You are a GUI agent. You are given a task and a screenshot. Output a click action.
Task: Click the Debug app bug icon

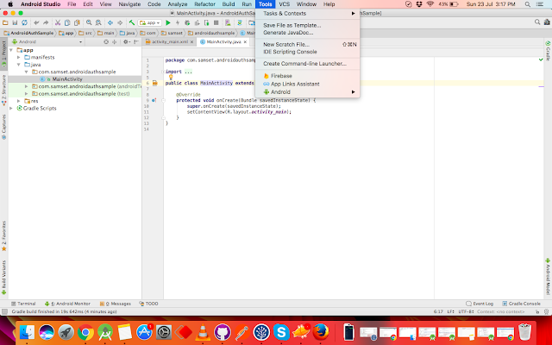point(187,23)
